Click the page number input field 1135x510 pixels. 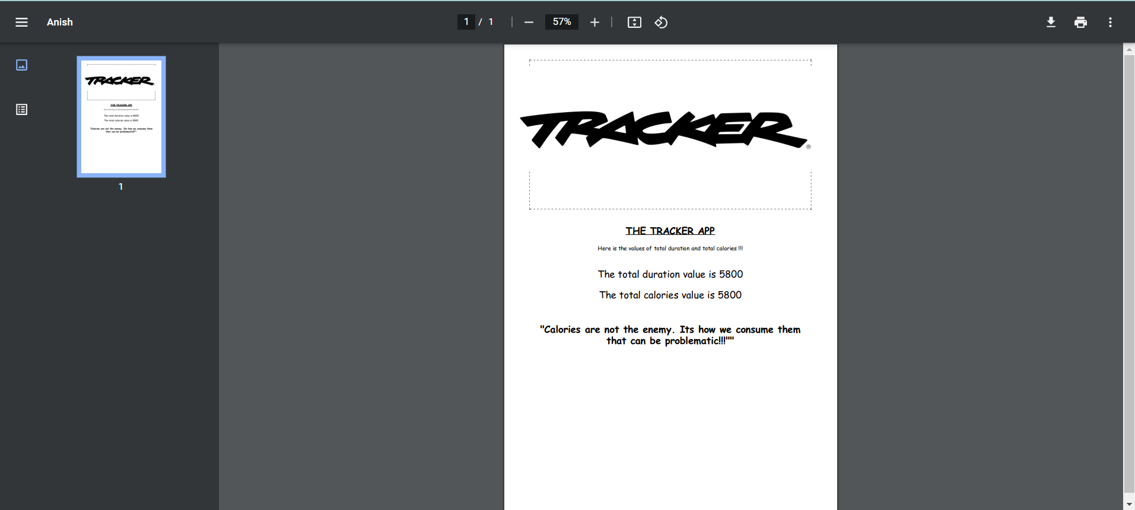click(x=466, y=22)
